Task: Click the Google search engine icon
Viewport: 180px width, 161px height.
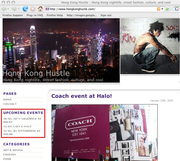Action: (x=177, y=9)
